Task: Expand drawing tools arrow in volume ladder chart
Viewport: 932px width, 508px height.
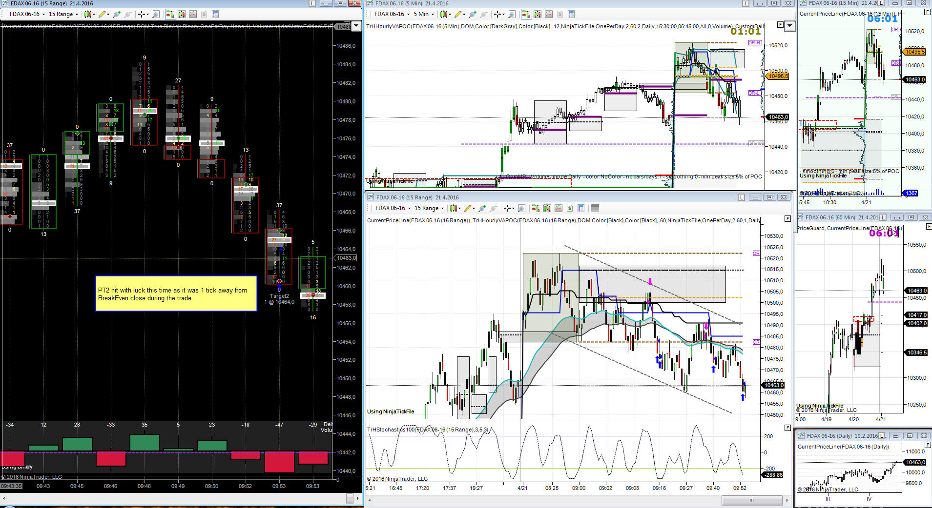Action: 109,14
